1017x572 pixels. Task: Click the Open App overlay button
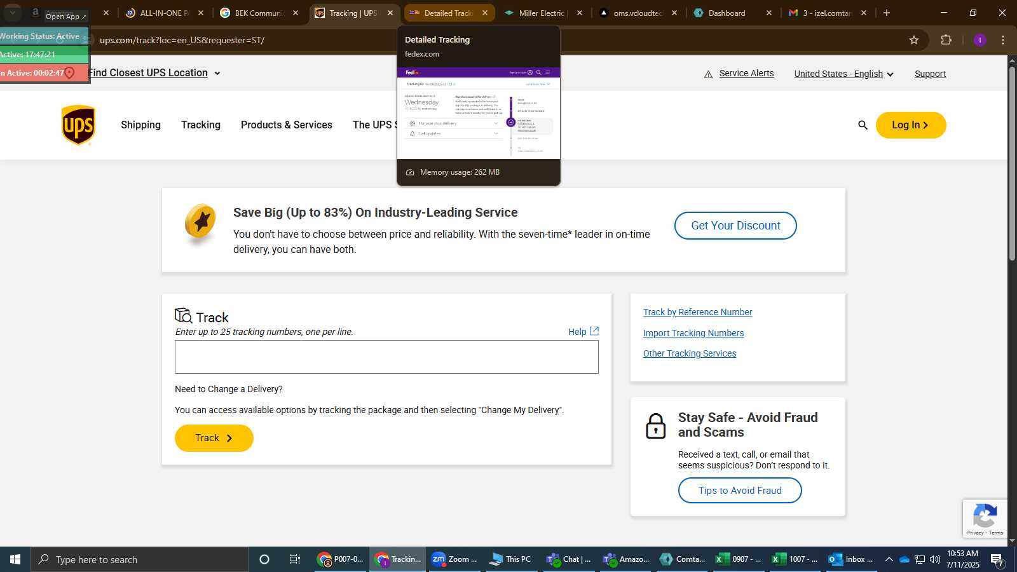(65, 17)
